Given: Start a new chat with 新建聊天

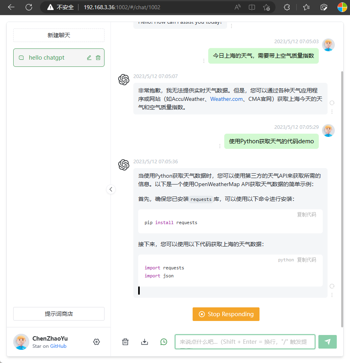Looking at the screenshot, I should (x=58, y=35).
